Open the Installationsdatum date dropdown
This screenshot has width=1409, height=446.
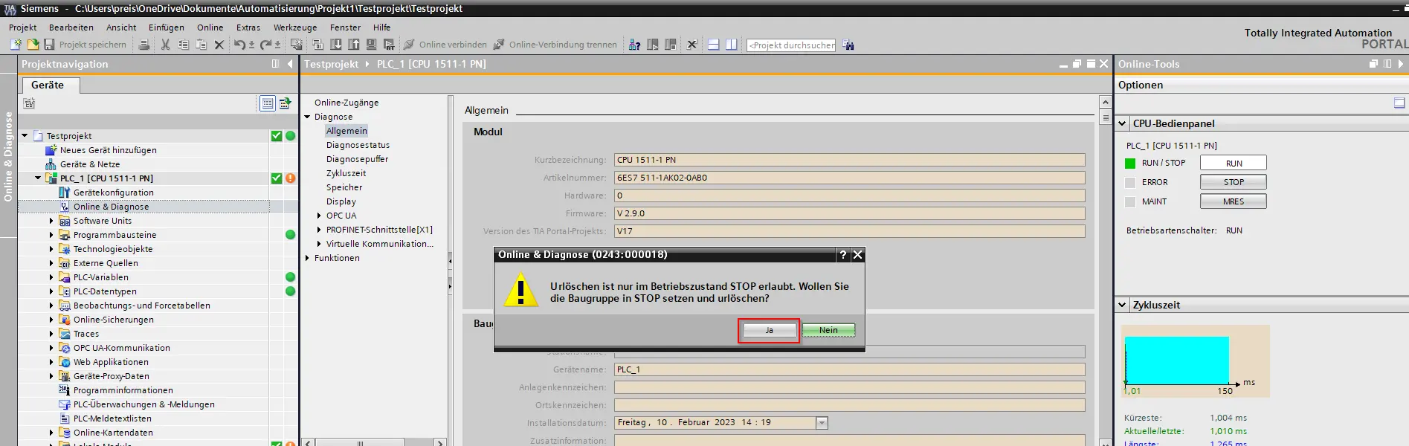pyautogui.click(x=822, y=423)
